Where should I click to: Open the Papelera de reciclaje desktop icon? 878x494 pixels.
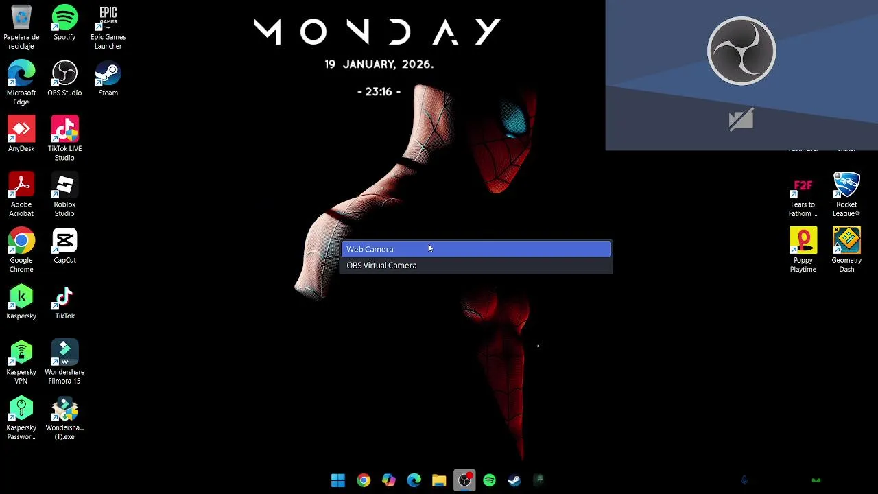(x=21, y=27)
